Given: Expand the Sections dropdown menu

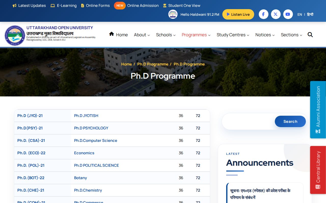Looking at the screenshot, I should click(291, 35).
